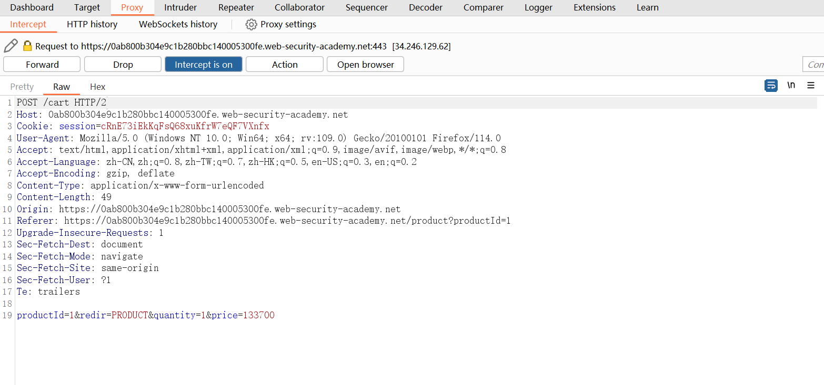
Task: Open the hamburger editor options menu
Action: (x=811, y=86)
